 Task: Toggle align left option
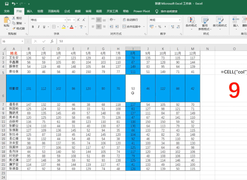pos(93,27)
